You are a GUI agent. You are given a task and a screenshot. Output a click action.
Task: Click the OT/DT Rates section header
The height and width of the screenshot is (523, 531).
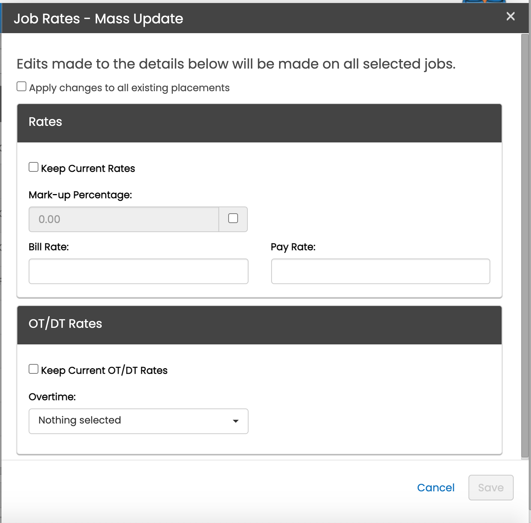click(259, 324)
